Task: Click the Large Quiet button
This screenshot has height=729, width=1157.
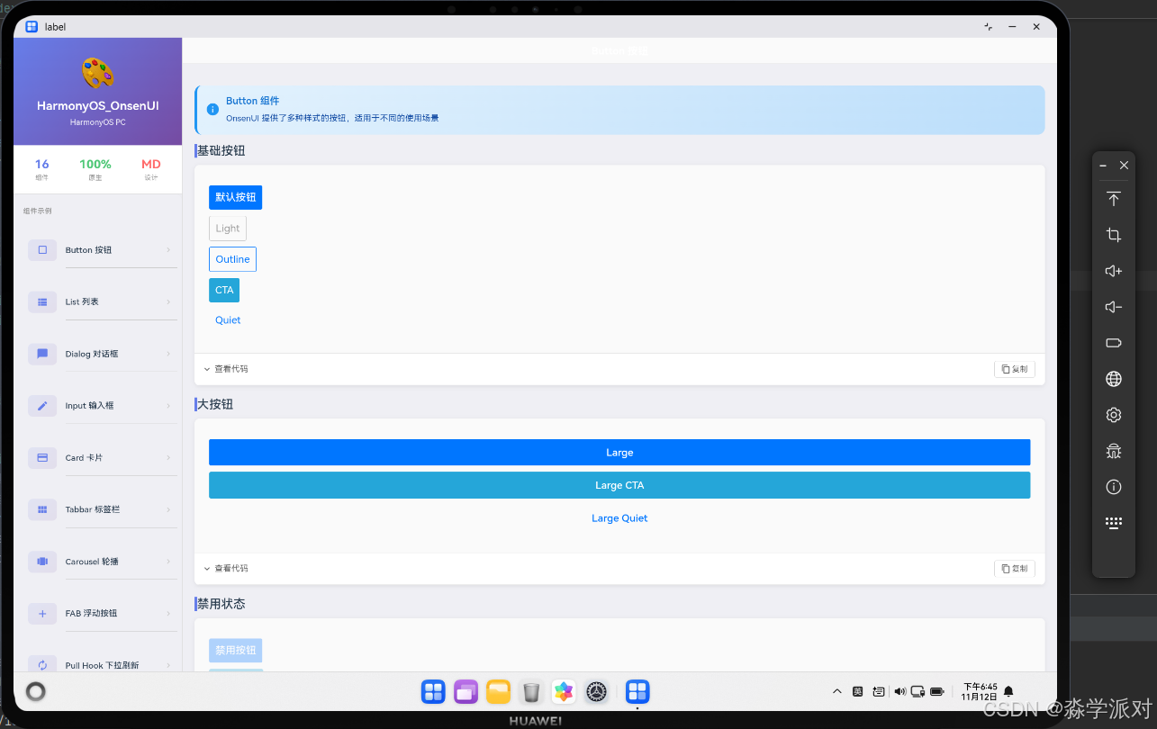Action: click(x=619, y=518)
